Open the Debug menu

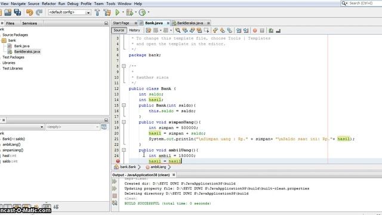[73, 4]
